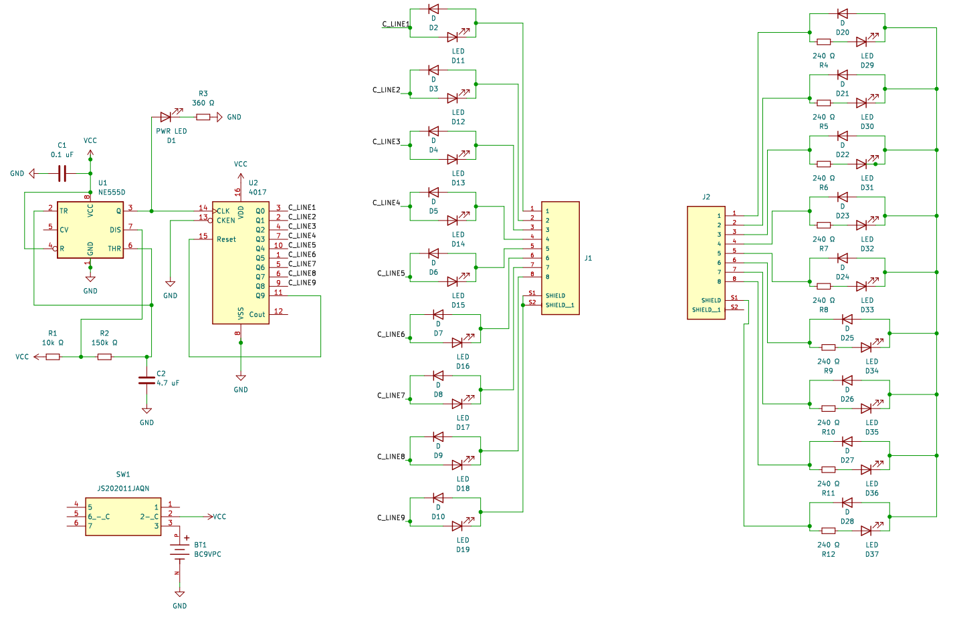Click connector J2 symbol body
The width and height of the screenshot is (955, 619).
706,263
